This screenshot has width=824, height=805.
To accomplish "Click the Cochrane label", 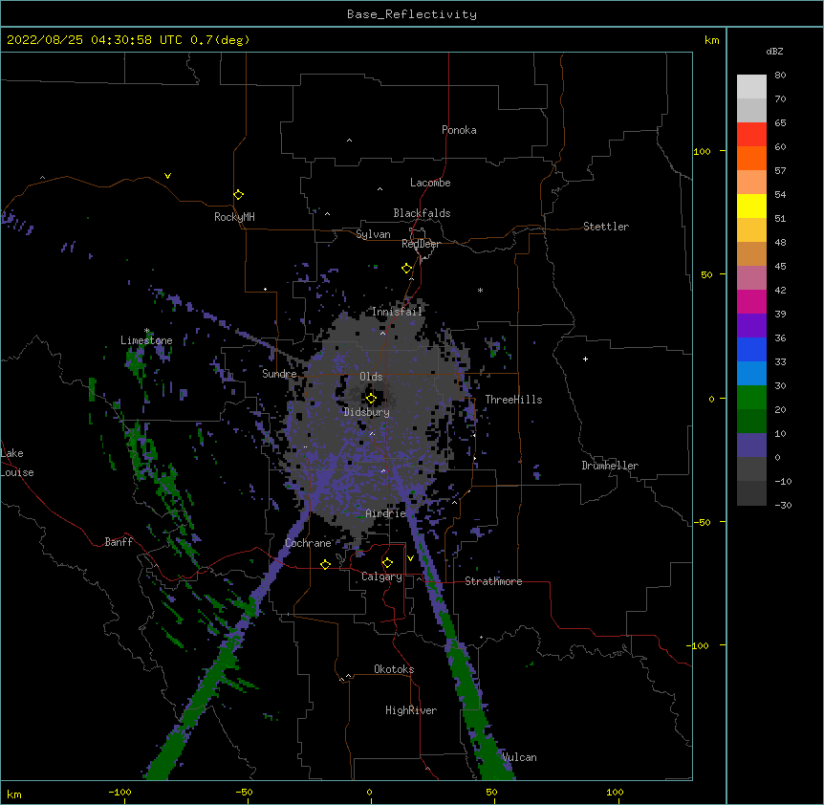I will click(x=308, y=543).
